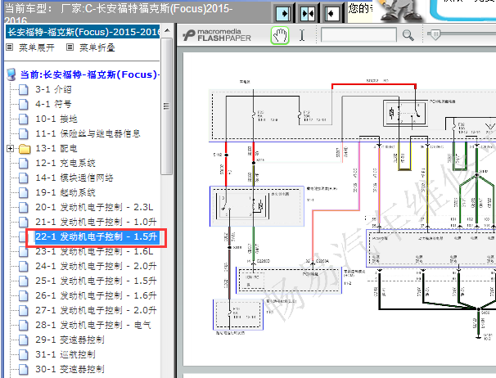Open 19-1 起动系统 page
Viewport: 496px width, 378px height.
click(65, 192)
